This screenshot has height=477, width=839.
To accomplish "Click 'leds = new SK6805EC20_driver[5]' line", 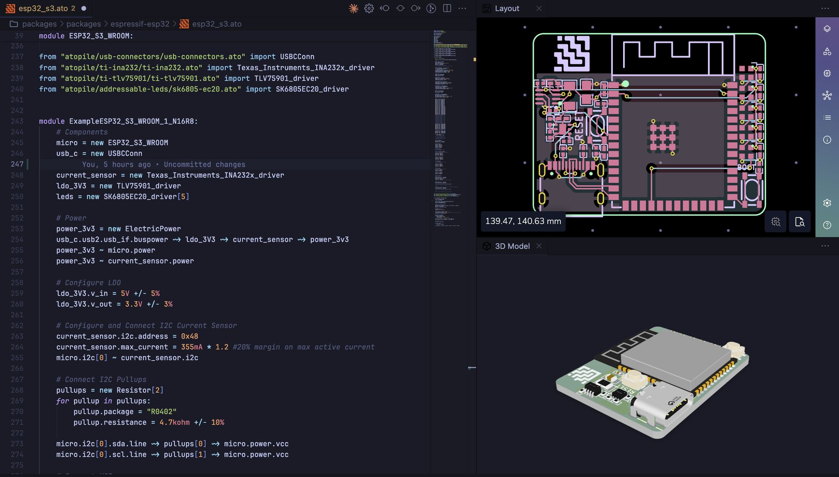I will [x=123, y=197].
